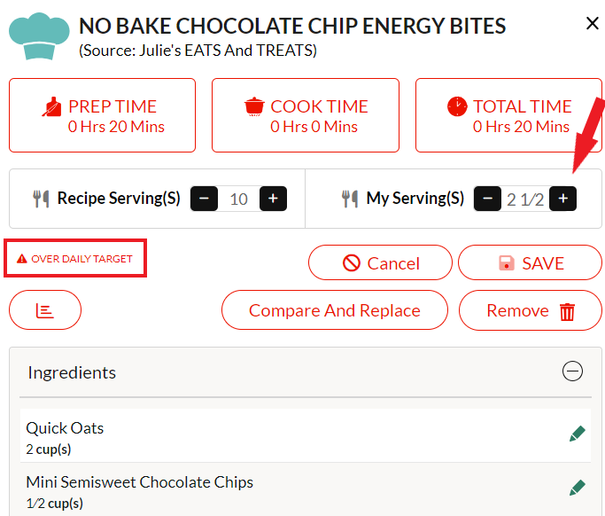Open the nutrition chart icon button
605x516 pixels.
click(x=45, y=310)
